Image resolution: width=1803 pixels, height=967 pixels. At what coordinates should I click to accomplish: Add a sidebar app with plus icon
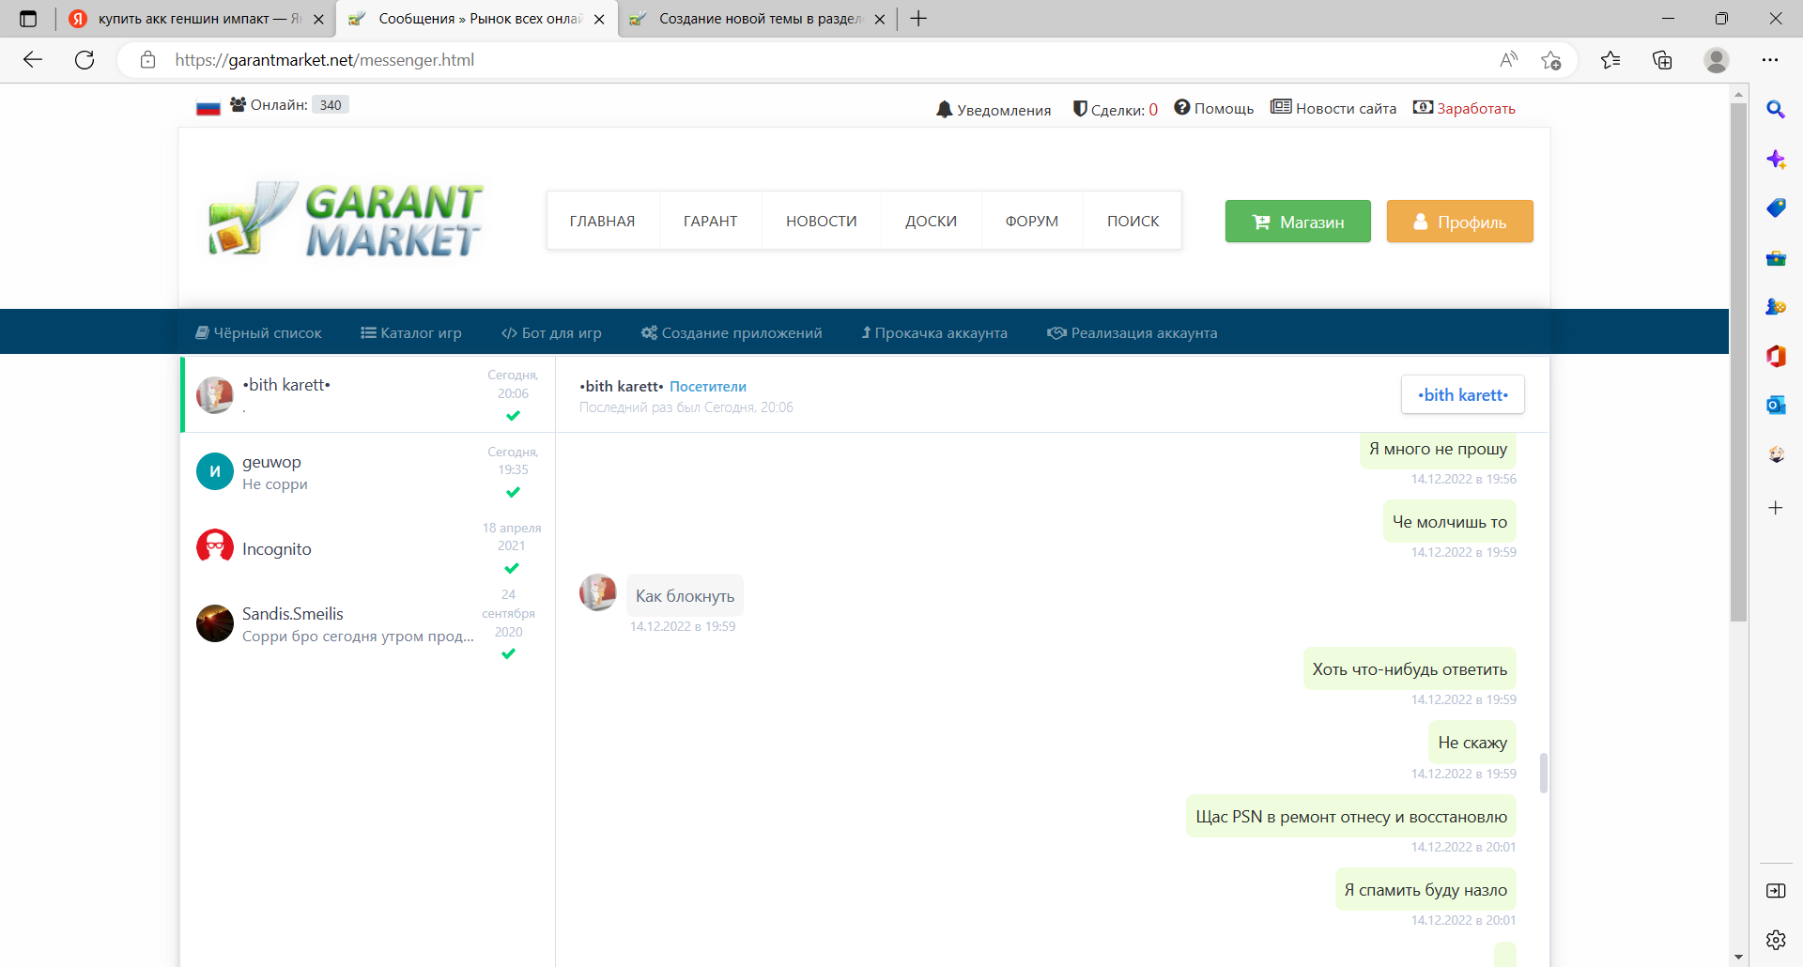(1776, 508)
